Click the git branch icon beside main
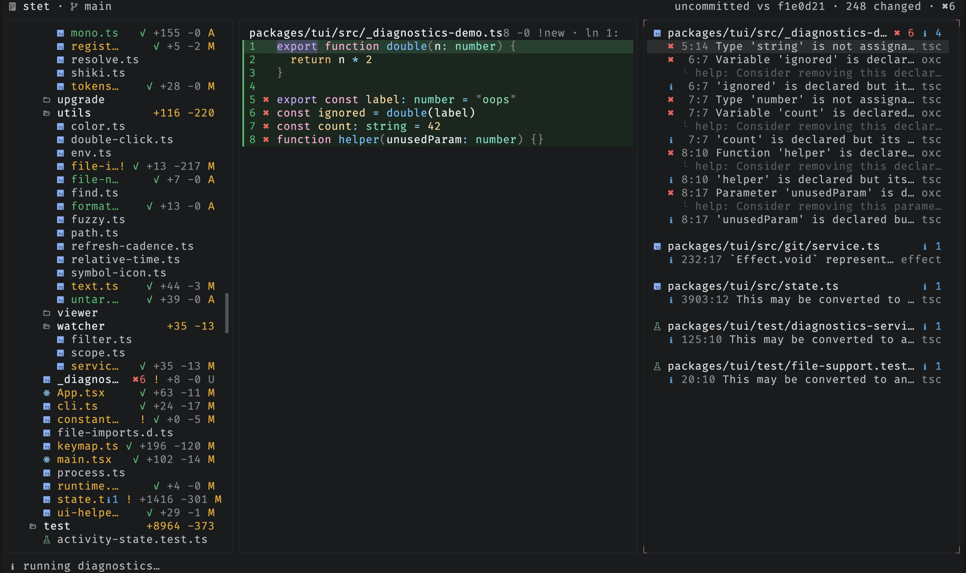 click(74, 6)
